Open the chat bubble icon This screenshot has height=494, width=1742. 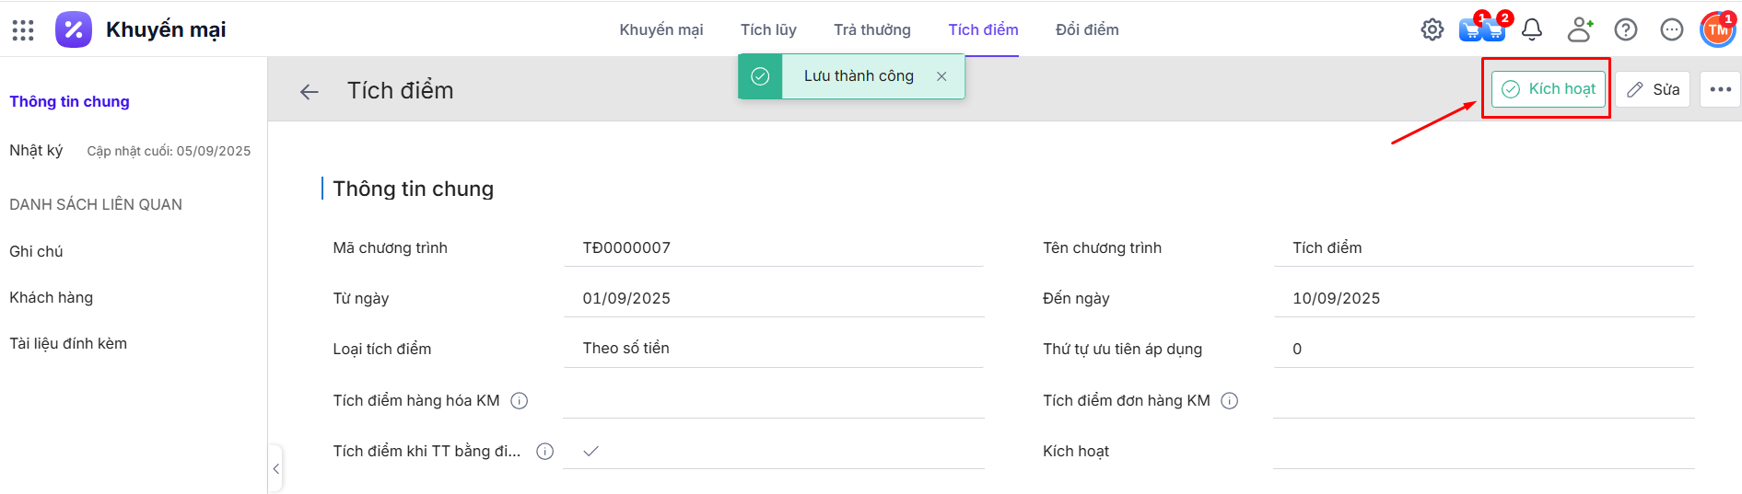(x=1671, y=30)
